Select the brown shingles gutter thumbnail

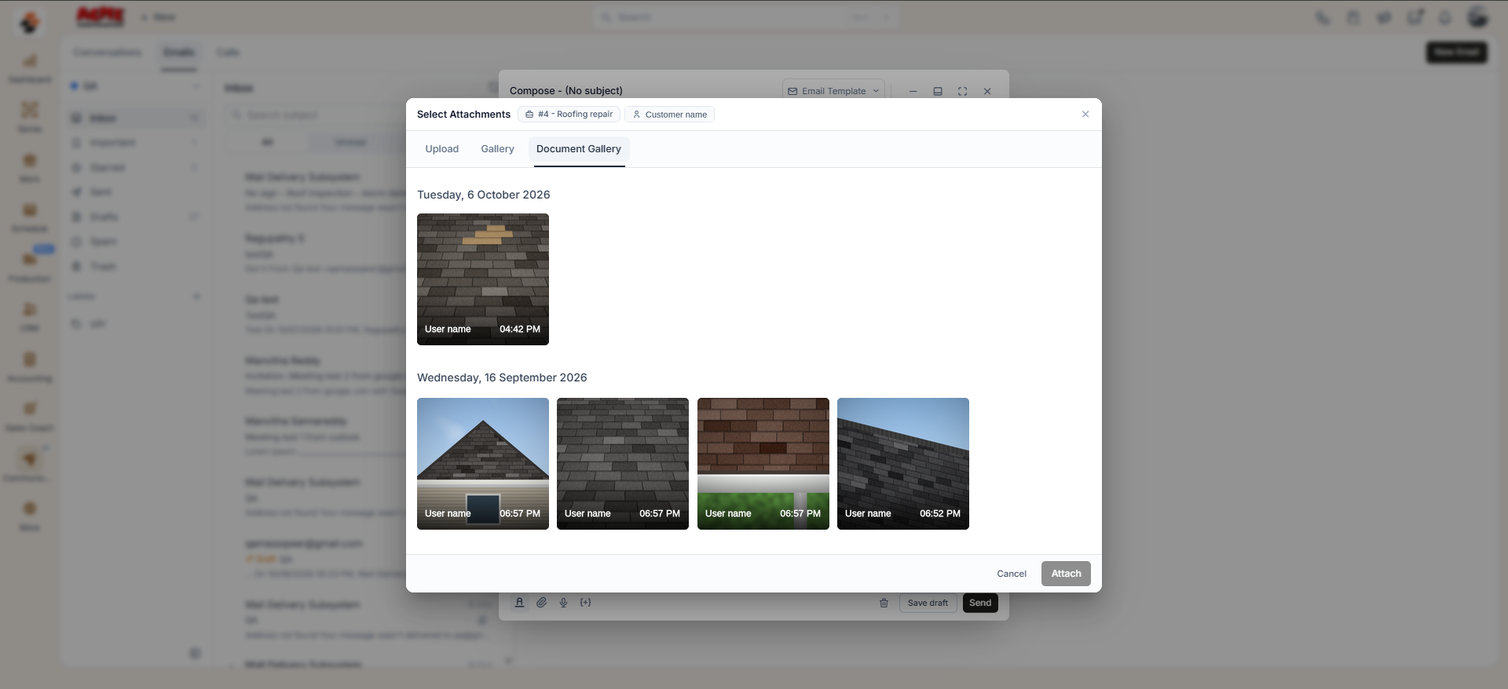click(763, 464)
